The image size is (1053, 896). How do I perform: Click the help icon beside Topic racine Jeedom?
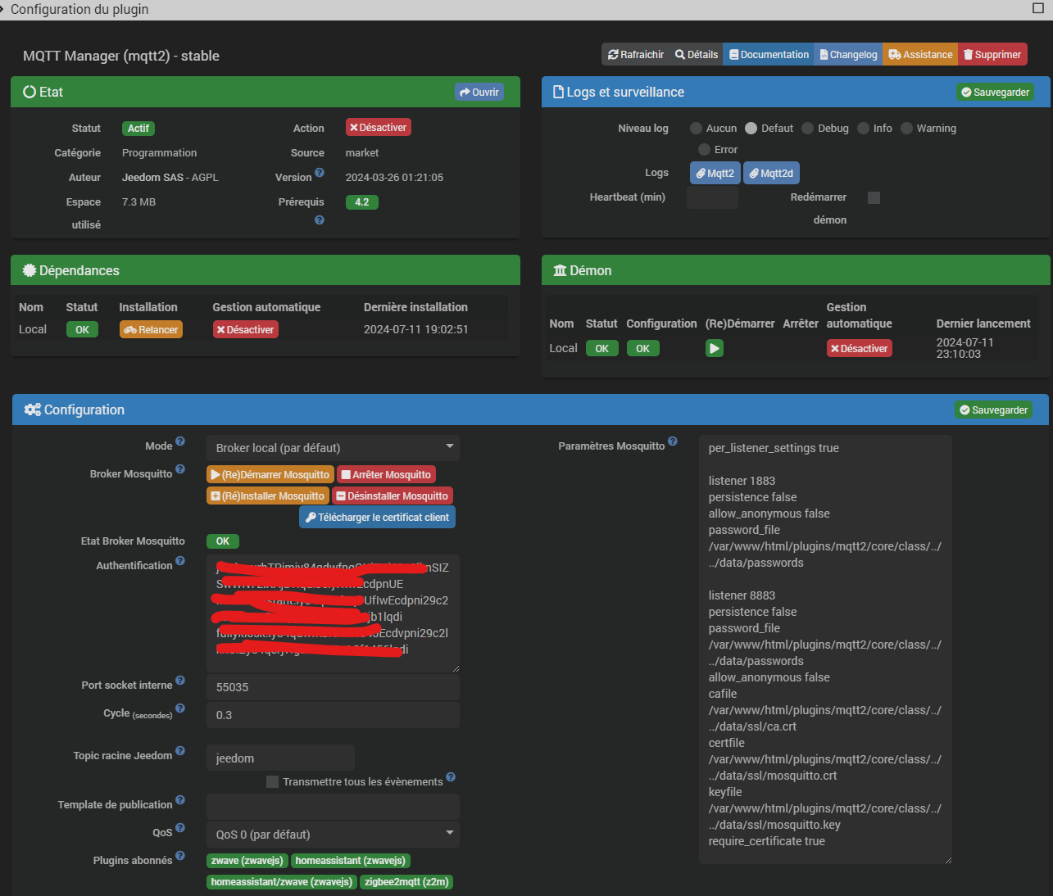click(180, 751)
